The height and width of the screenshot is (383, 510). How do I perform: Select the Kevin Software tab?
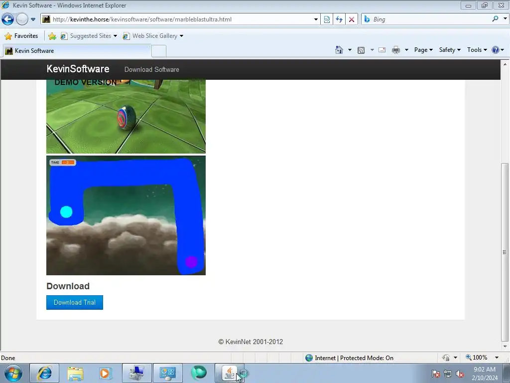tap(77, 51)
